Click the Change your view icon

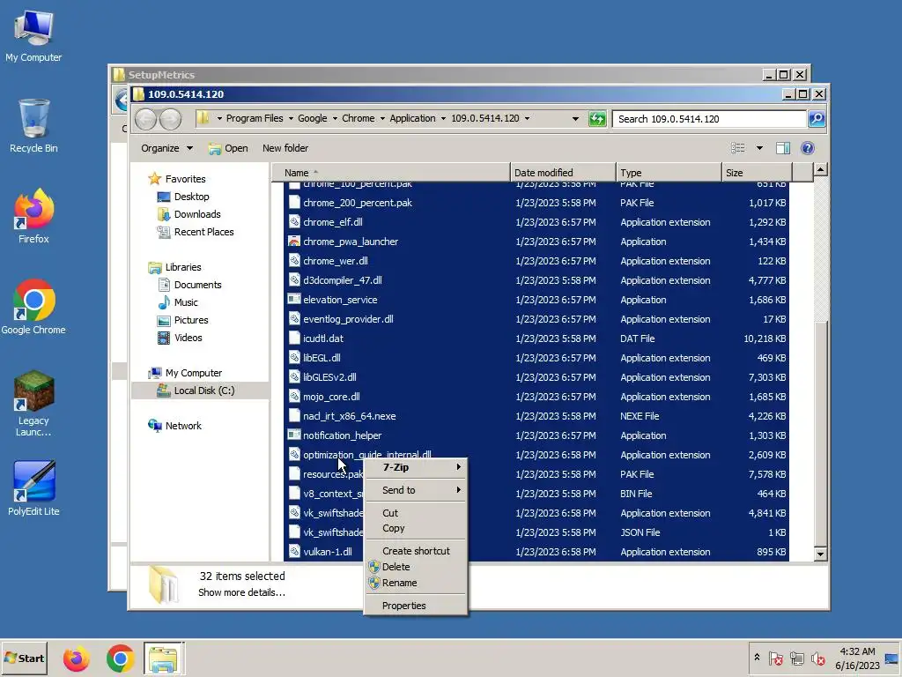pos(737,148)
